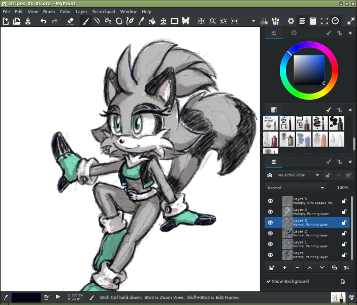Screen dimensions: 357x305
Task: Duplicate the current layer button
Action: 334,267
